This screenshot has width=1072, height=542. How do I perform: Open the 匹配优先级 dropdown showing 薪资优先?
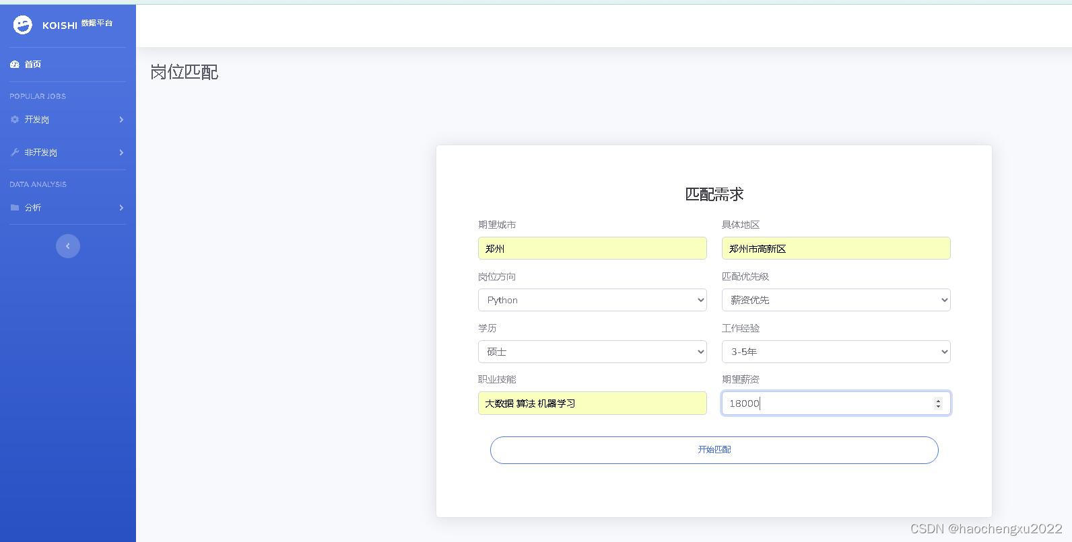pyautogui.click(x=836, y=300)
